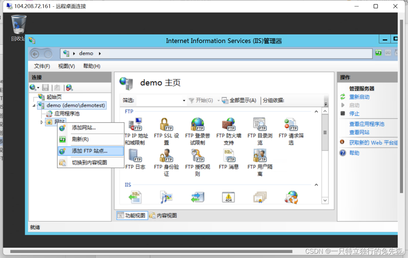Screen dimensions: 408x258
Task: Click the IIS manager title bar icon
Action: click(x=32, y=40)
